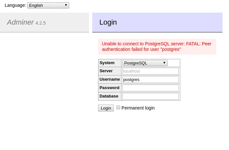Open the System dropdown showing PostgreSQL

click(x=145, y=63)
